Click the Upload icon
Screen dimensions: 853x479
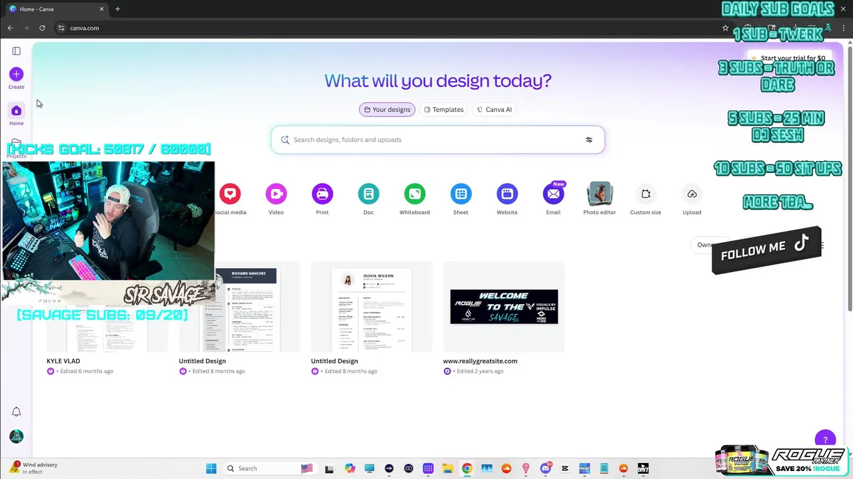[x=692, y=194]
